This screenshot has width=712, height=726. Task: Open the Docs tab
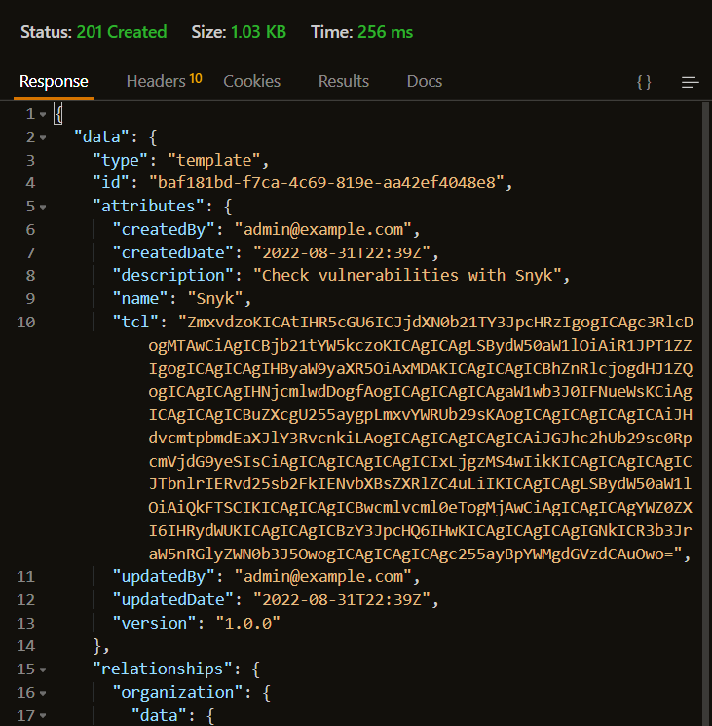tap(424, 81)
